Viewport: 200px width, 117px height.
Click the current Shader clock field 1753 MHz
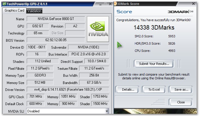(100, 96)
